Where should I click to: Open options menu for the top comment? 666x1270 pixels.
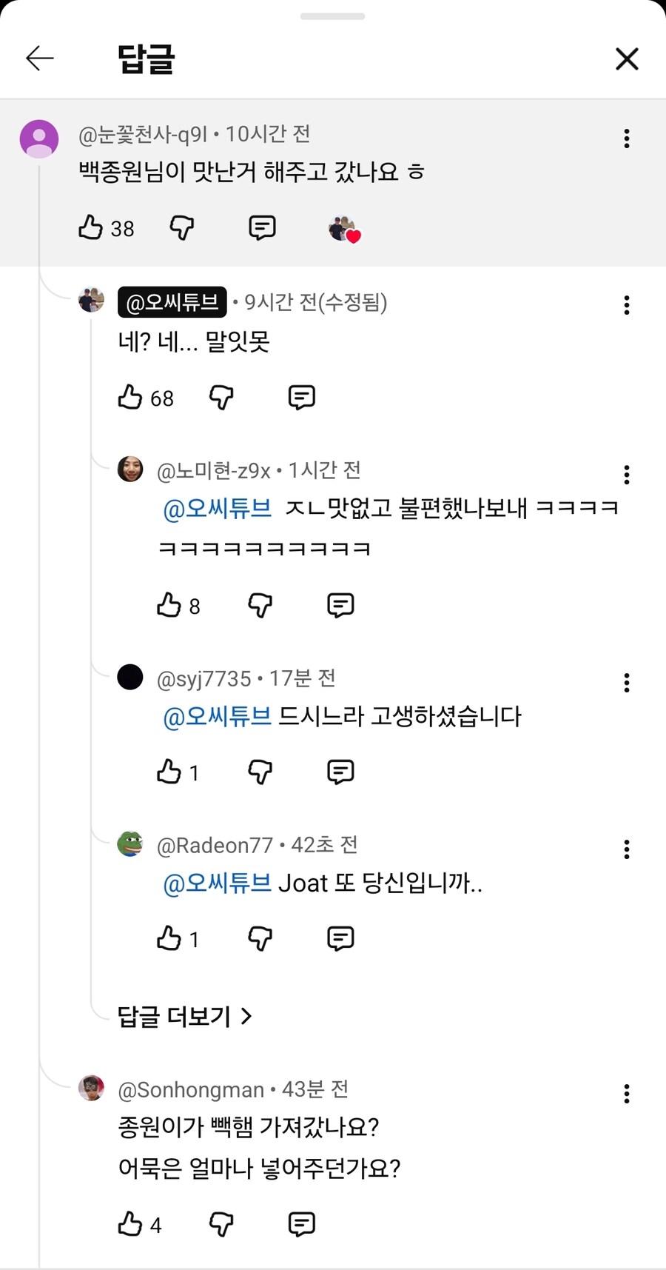[626, 138]
